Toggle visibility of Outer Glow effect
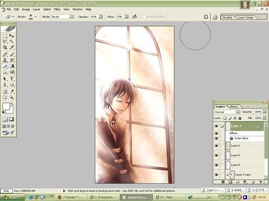Image resolution: width=269 pixels, height=201 pixels. click(216, 138)
